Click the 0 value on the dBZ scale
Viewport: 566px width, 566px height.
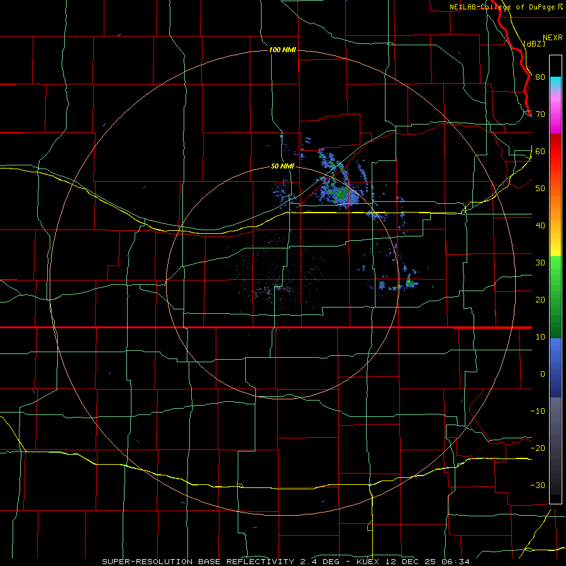(x=543, y=374)
